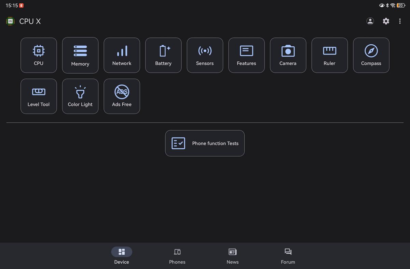410x269 pixels.
Task: Open the Ruler tool
Action: [x=330, y=55]
